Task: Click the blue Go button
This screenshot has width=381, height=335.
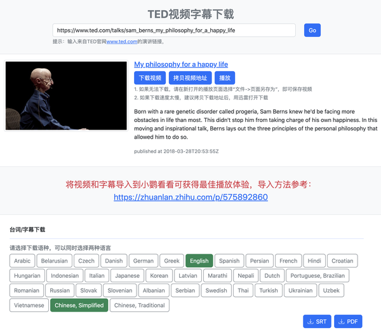Action: tap(312, 30)
